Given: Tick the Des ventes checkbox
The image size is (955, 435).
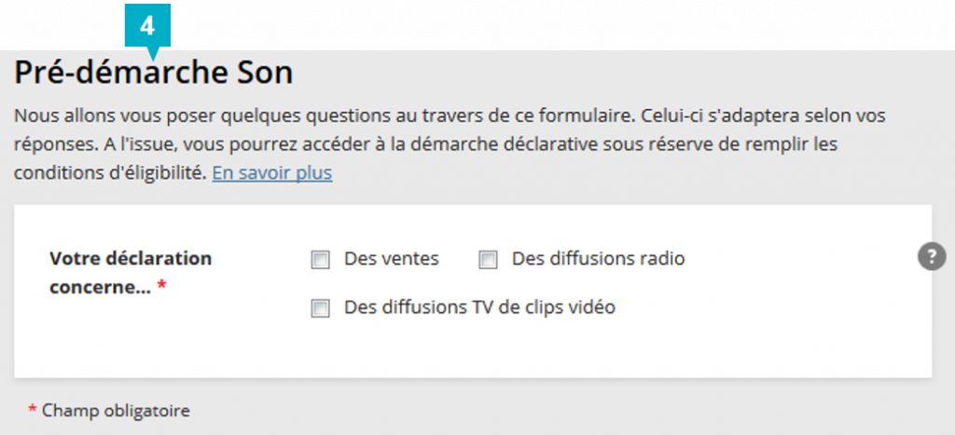Looking at the screenshot, I should (321, 261).
